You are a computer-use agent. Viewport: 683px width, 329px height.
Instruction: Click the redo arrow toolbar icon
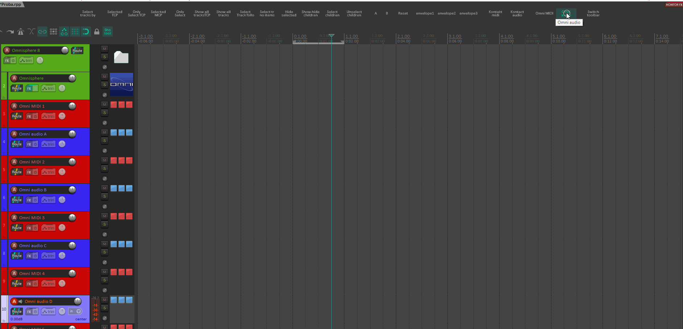[10, 32]
